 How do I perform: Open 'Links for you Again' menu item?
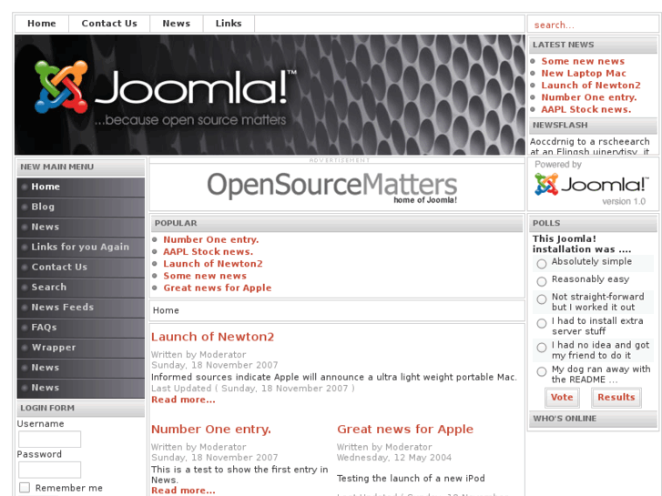point(81,247)
